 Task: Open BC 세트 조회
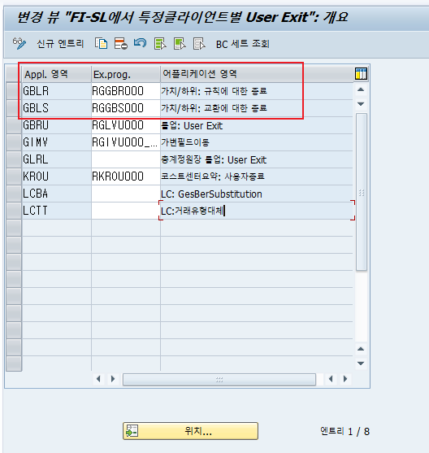[242, 44]
